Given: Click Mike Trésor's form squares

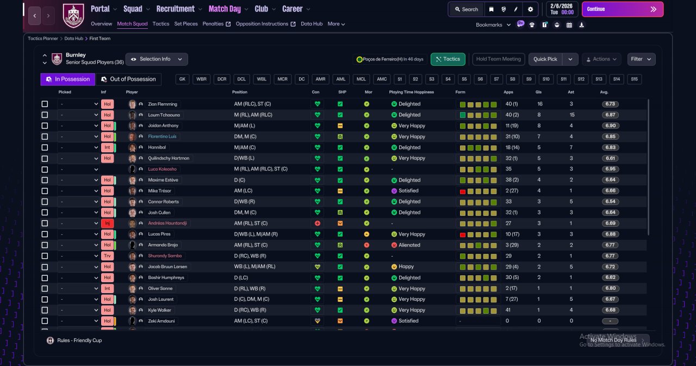Looking at the screenshot, I should (478, 191).
